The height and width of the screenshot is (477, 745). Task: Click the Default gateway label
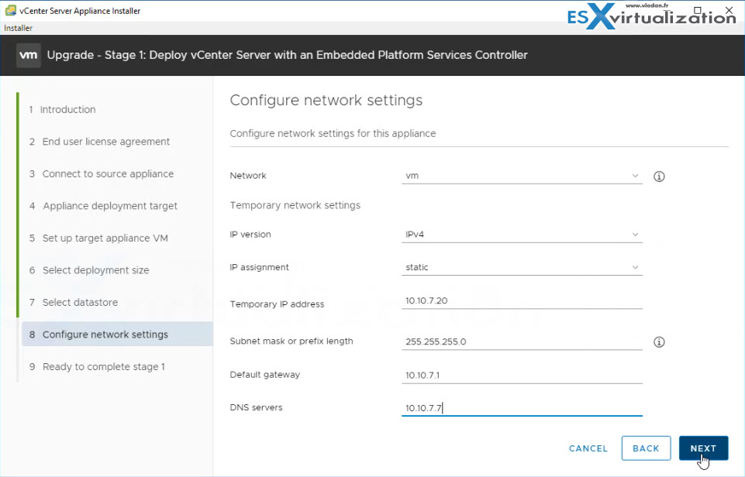click(x=264, y=375)
